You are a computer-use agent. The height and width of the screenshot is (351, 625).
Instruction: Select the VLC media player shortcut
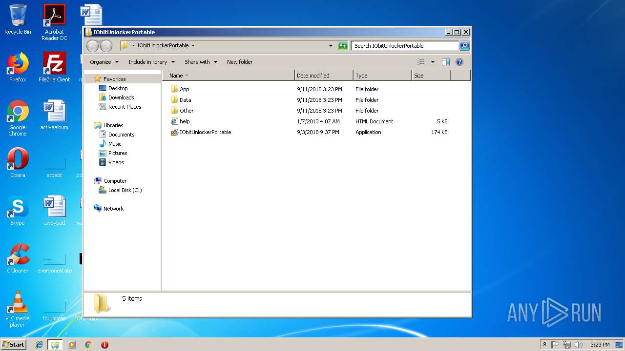pos(18,309)
